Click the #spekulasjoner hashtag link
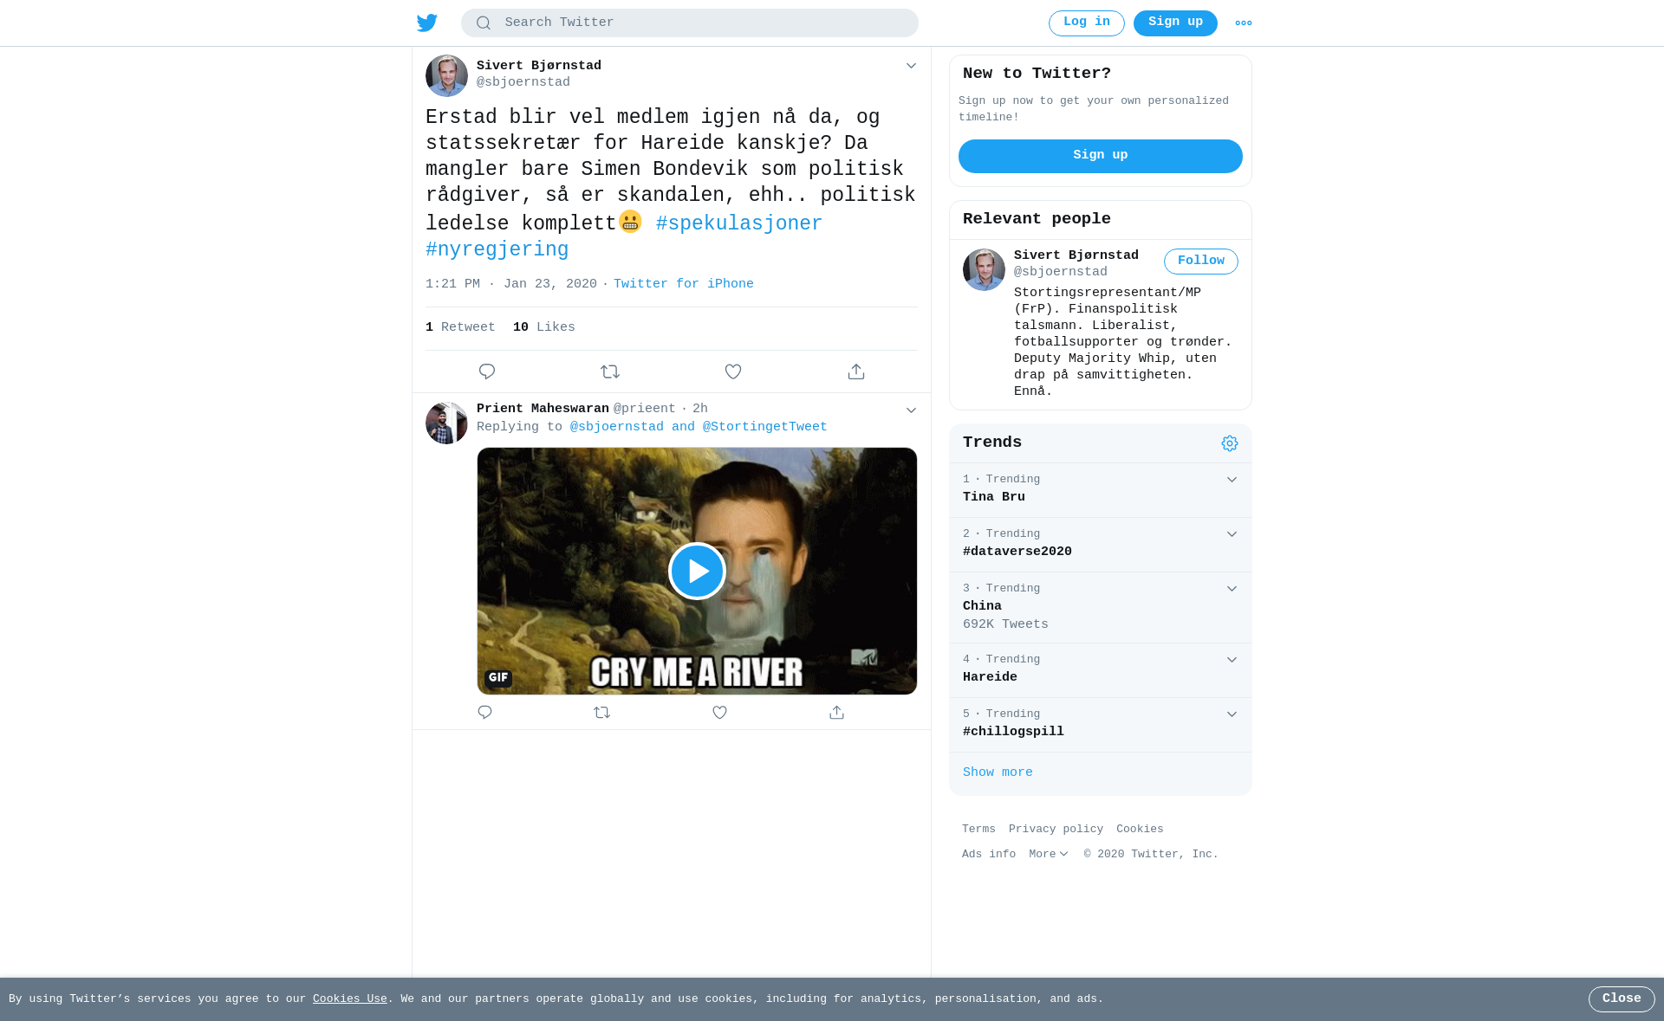 point(739,224)
